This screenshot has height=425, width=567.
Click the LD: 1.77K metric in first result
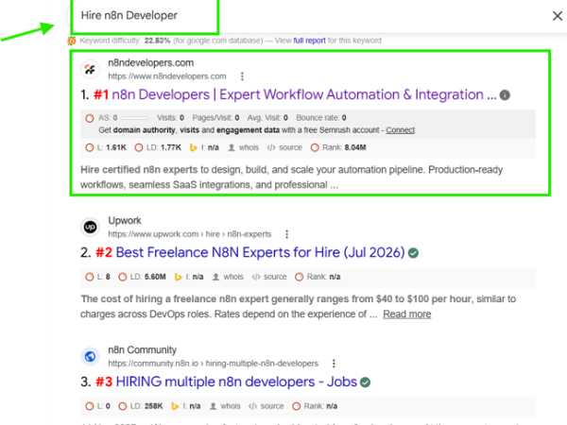click(x=158, y=147)
